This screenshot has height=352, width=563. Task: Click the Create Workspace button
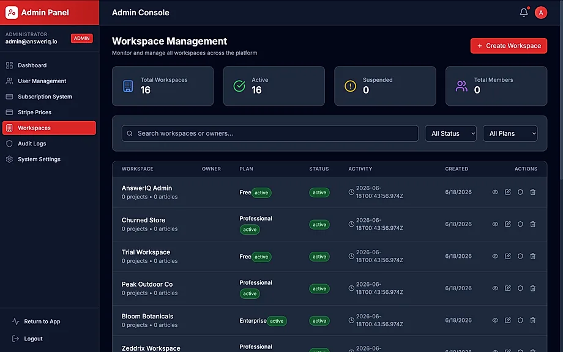tap(509, 46)
